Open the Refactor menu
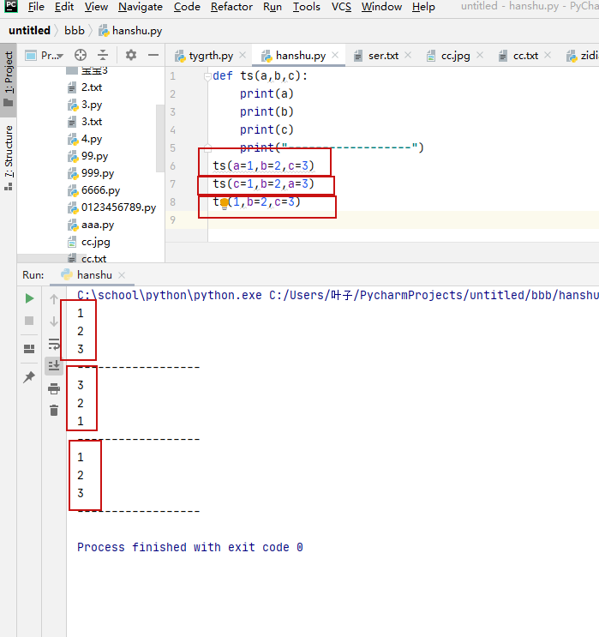Viewport: 599px width, 637px height. click(231, 7)
